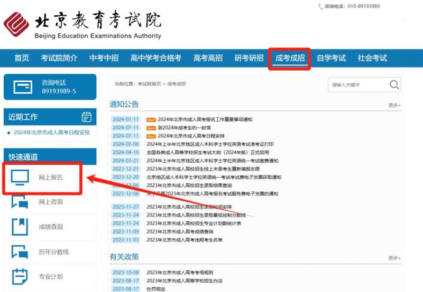Open the 专业计划 calendar icon
The height and width of the screenshot is (292, 423).
pyautogui.click(x=20, y=276)
